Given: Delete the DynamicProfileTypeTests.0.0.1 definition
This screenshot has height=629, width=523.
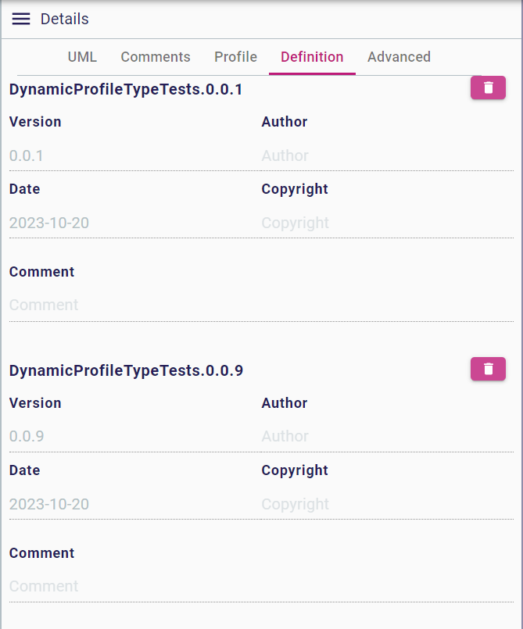Looking at the screenshot, I should pyautogui.click(x=488, y=88).
